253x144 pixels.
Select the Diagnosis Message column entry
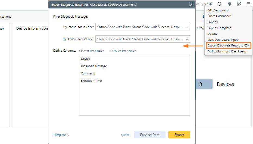click(x=94, y=66)
